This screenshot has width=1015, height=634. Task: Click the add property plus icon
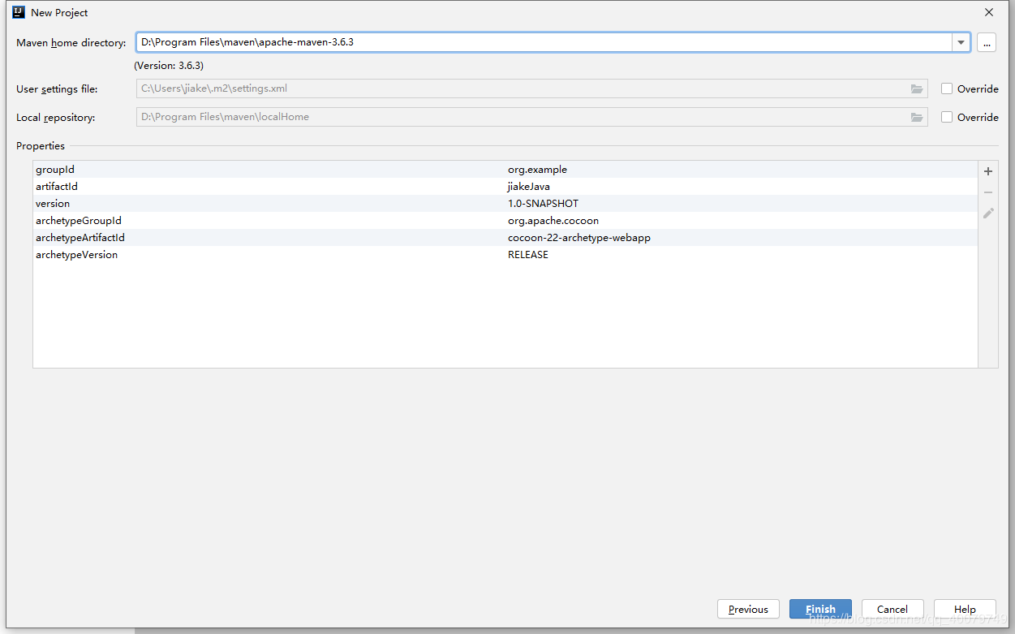click(x=988, y=171)
